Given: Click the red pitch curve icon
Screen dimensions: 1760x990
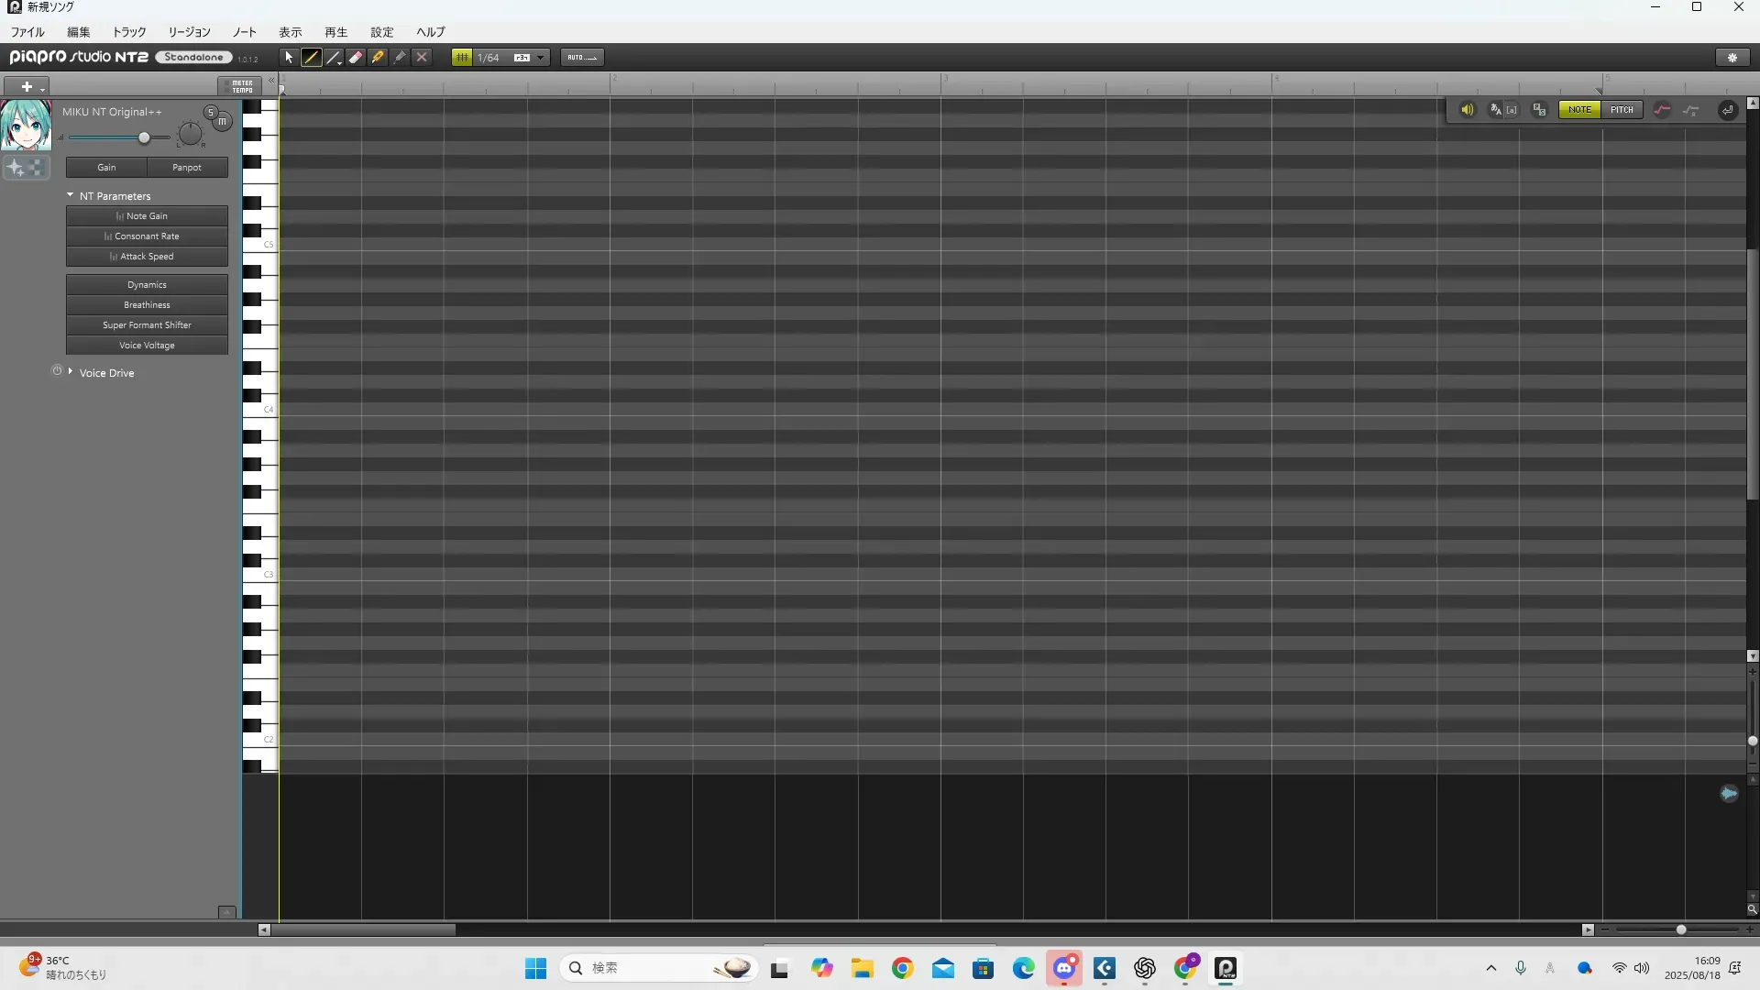Looking at the screenshot, I should point(1662,110).
